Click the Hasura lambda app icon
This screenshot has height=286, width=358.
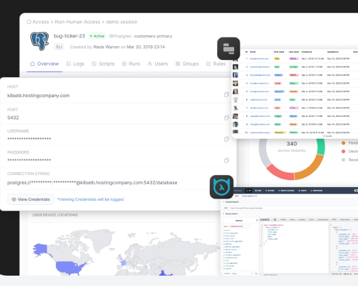(221, 187)
